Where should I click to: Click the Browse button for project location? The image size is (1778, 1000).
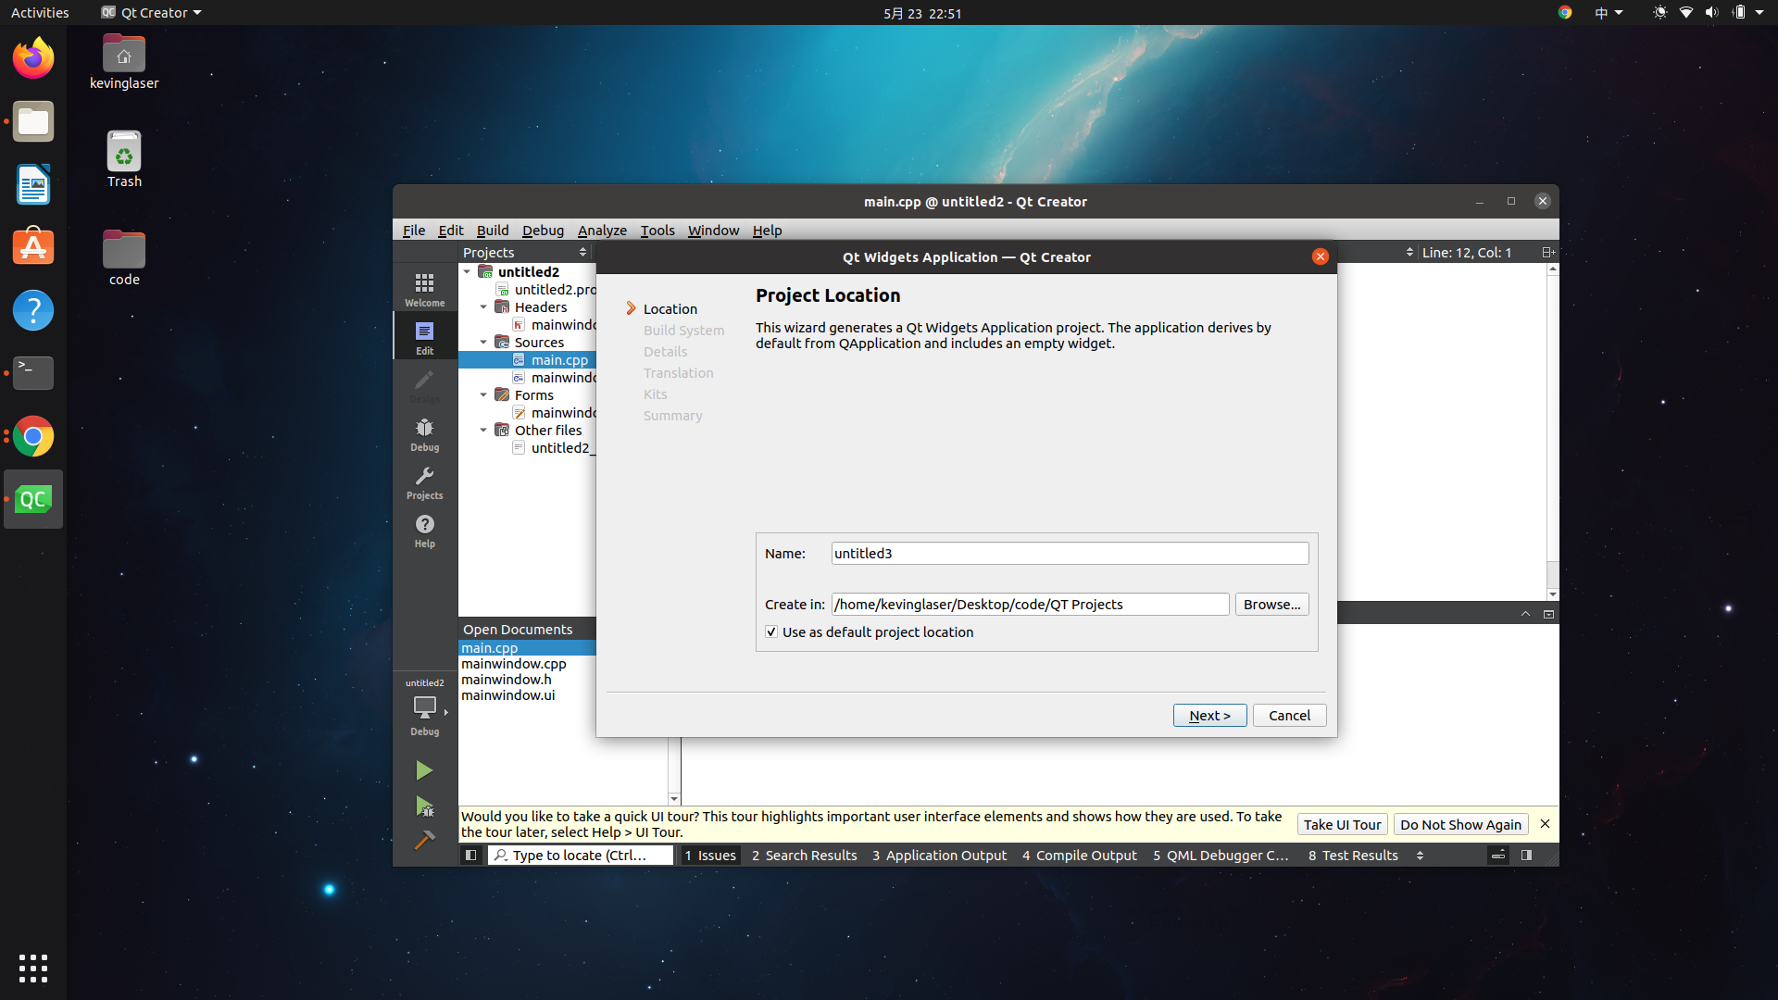click(x=1270, y=603)
